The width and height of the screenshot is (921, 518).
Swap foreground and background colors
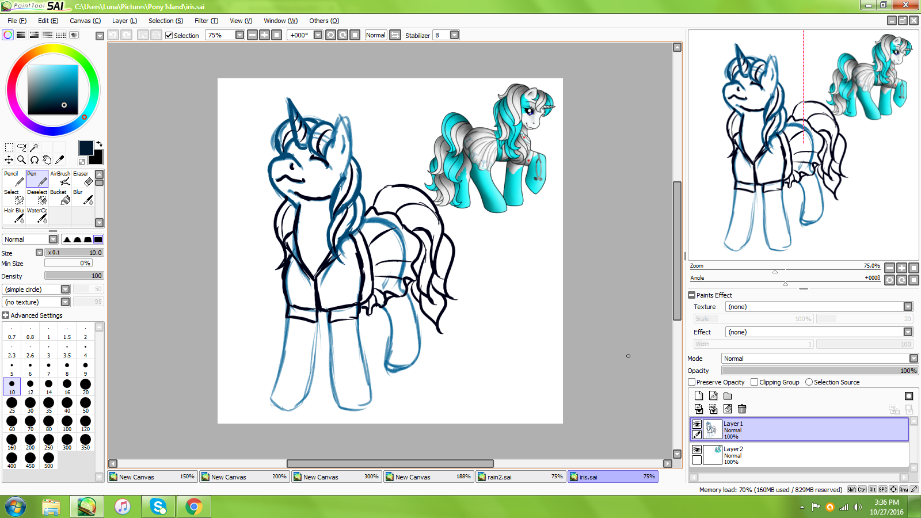point(99,144)
